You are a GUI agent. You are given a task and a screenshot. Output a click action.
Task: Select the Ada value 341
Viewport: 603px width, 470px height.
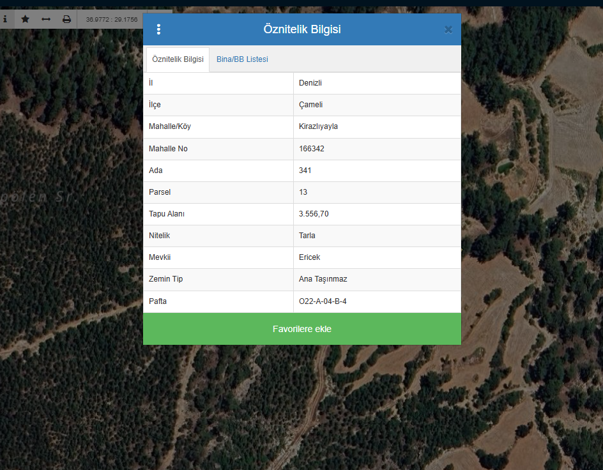(x=305, y=171)
